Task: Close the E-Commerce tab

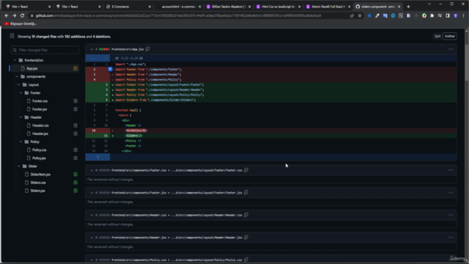Action: pyautogui.click(x=149, y=7)
